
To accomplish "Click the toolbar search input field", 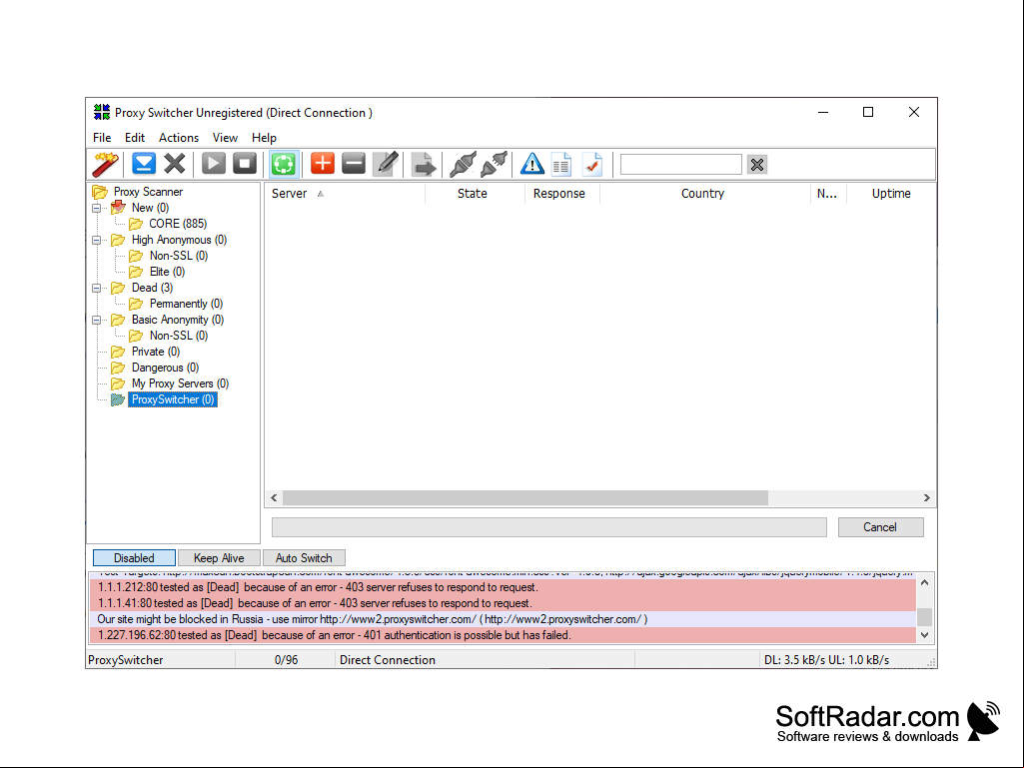I will [680, 165].
